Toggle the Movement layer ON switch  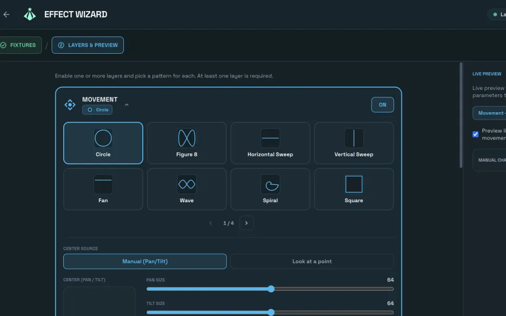(x=383, y=105)
